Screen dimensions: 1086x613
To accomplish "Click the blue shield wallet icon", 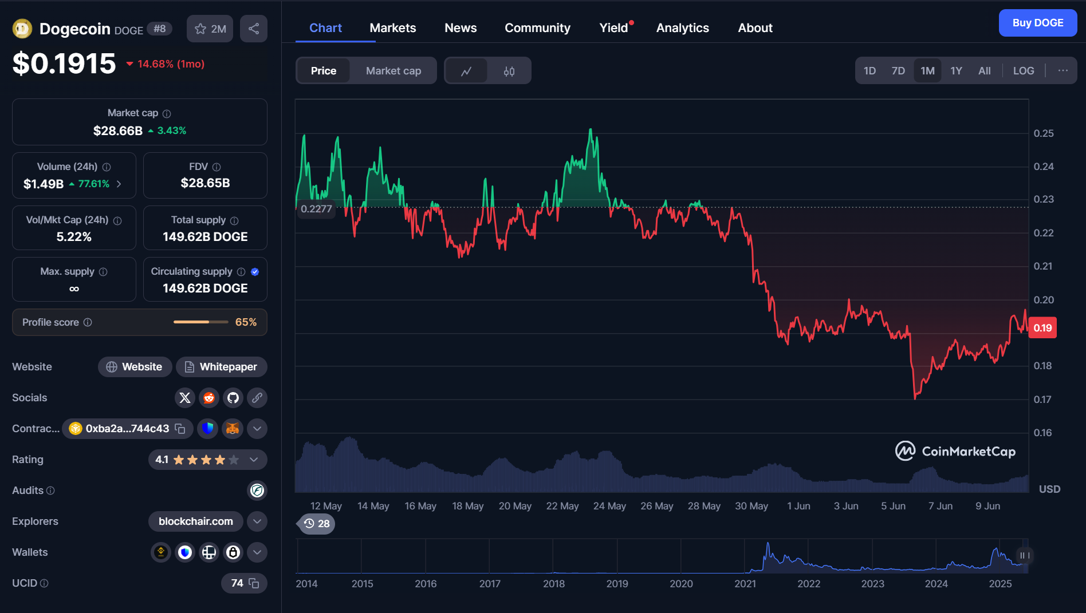I will click(x=208, y=429).
